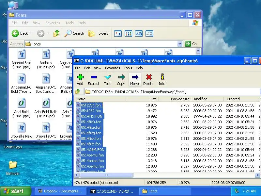Open the Tools menu in Fonts window
This screenshot has height=196, width=261.
coord(69,23)
